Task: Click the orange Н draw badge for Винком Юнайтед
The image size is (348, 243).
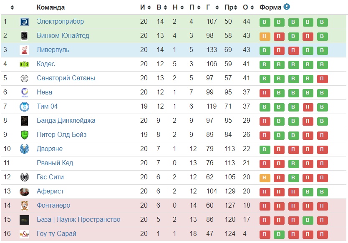Action: [265, 36]
